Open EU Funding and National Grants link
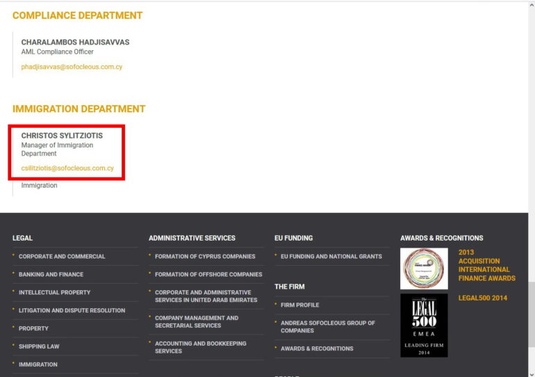This screenshot has height=377, width=535. pos(331,257)
